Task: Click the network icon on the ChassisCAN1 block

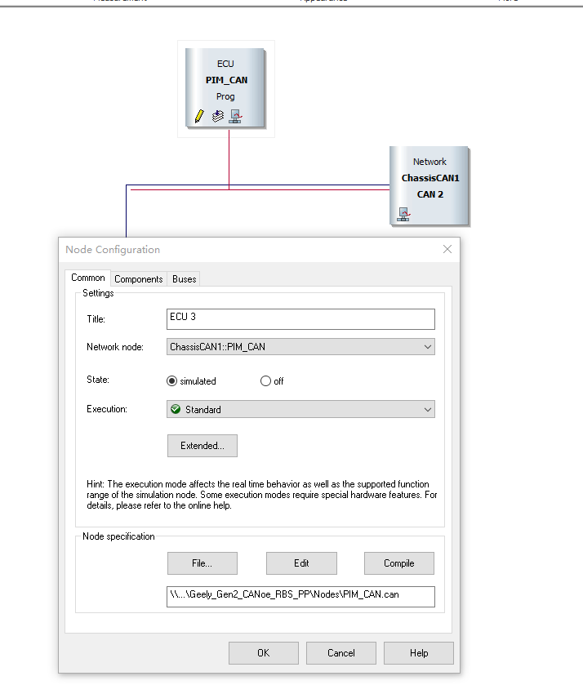Action: point(404,214)
